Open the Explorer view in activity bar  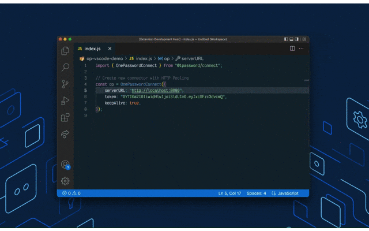coord(65,51)
